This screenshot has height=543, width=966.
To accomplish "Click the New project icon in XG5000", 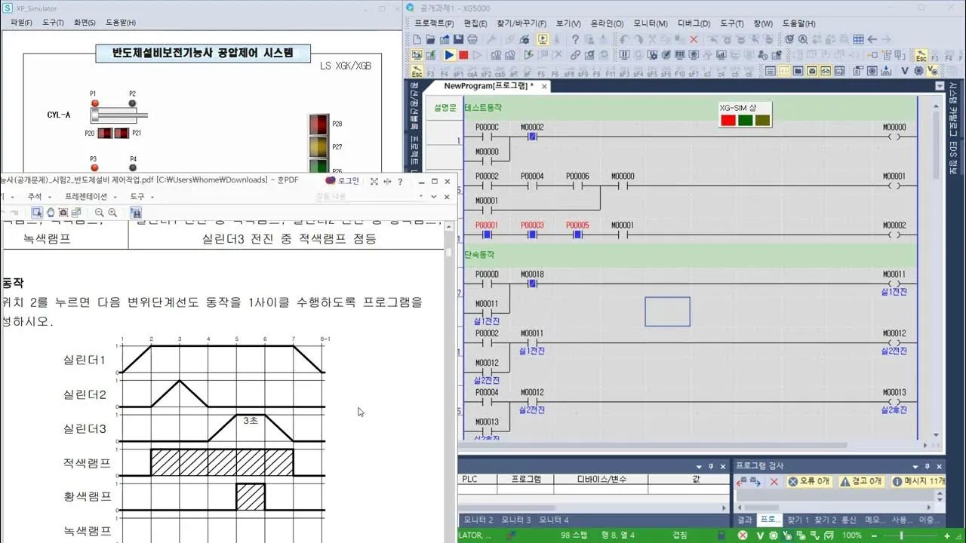I will (x=417, y=39).
